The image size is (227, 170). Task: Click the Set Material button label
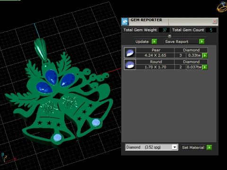point(193,147)
